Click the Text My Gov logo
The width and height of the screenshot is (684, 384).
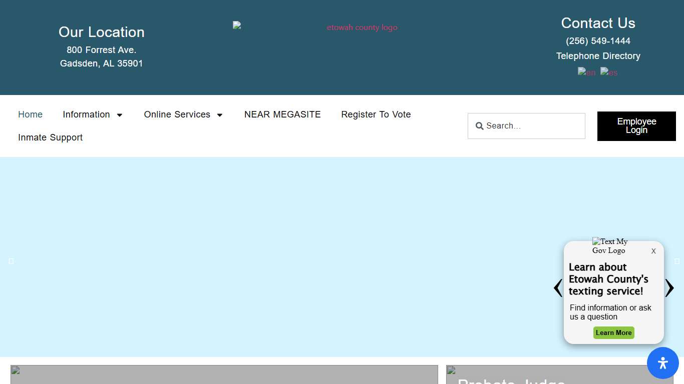(609, 246)
